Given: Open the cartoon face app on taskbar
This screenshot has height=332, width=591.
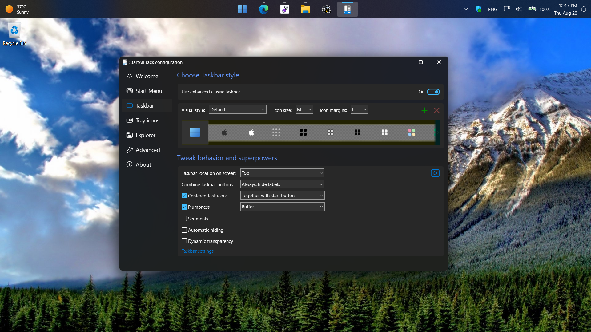Looking at the screenshot, I should point(326,9).
